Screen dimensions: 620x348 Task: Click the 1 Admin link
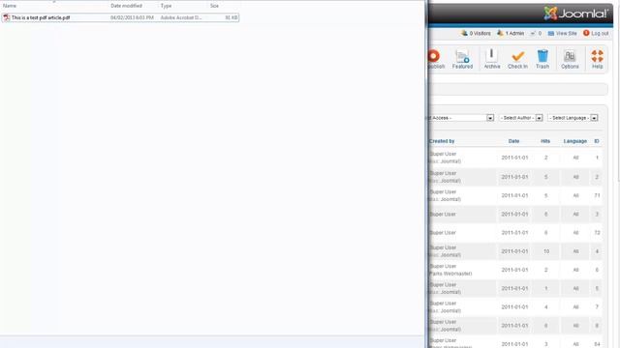(x=511, y=34)
